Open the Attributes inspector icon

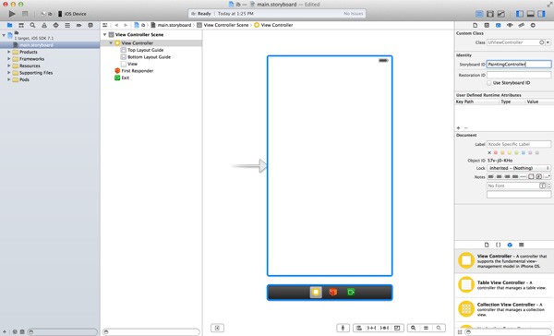point(510,25)
